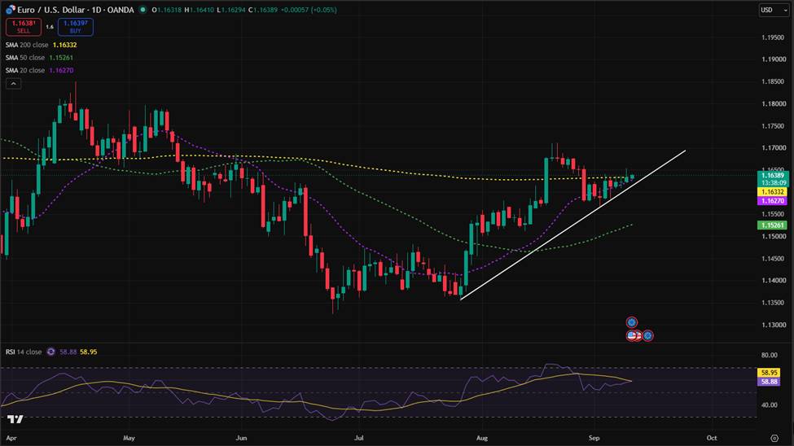This screenshot has height=446, width=794.
Task: Click the current price label 1.16389
Action: (773, 176)
